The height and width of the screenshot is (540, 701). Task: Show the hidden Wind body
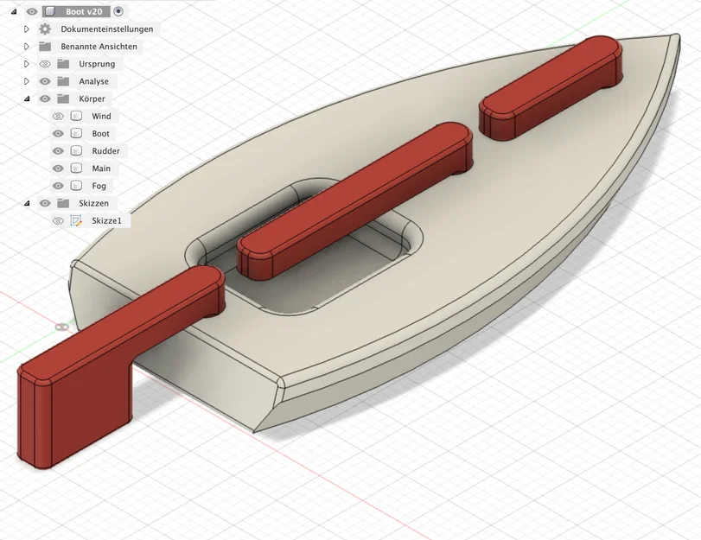click(x=58, y=117)
